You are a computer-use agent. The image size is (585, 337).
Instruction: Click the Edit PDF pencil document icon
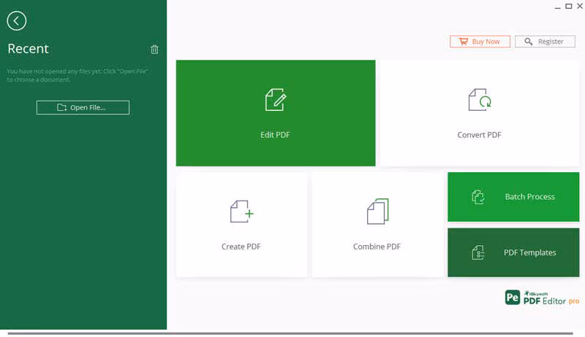(x=276, y=100)
